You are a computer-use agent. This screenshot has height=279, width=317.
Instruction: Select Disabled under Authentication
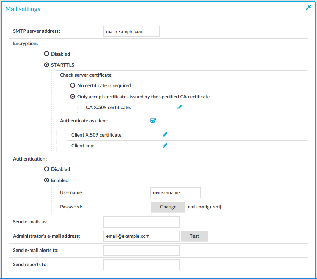[x=47, y=169]
